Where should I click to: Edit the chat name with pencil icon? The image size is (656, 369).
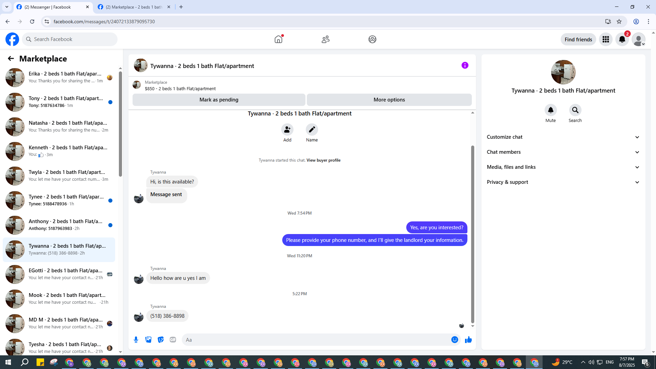pos(312,129)
